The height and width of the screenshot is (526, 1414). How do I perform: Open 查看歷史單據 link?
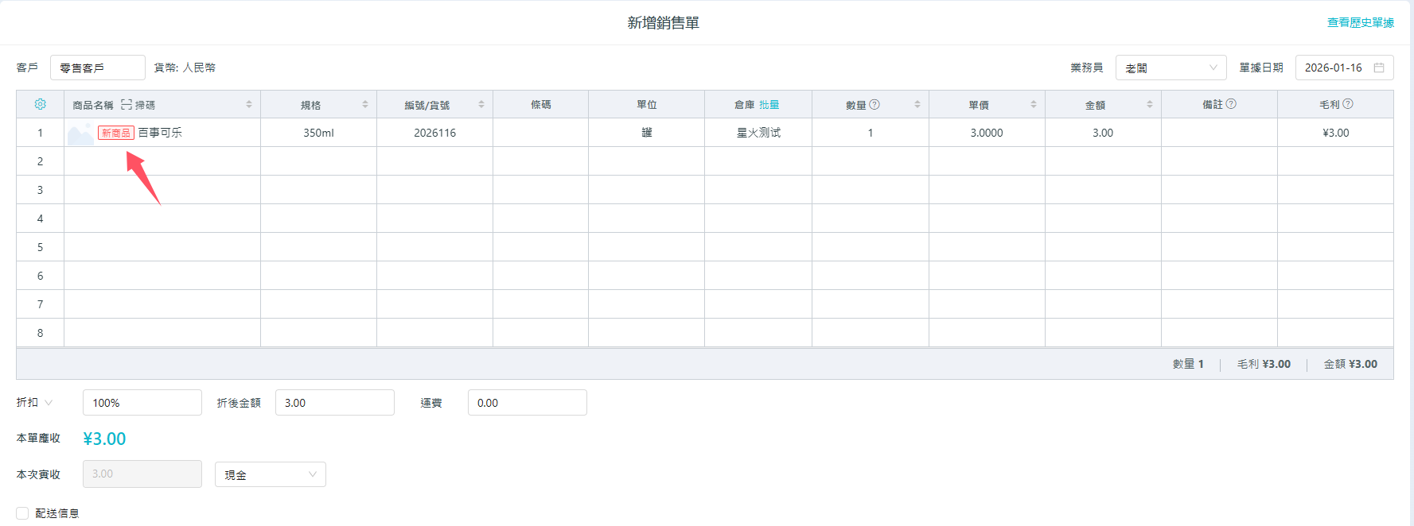tap(1360, 22)
